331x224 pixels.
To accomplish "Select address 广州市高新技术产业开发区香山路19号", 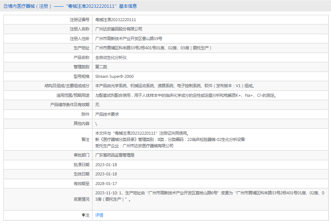I will [129, 39].
